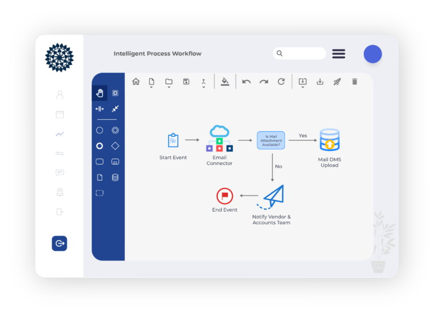438x317 pixels.
Task: Pick the diamond gateway shape
Action: [x=115, y=146]
